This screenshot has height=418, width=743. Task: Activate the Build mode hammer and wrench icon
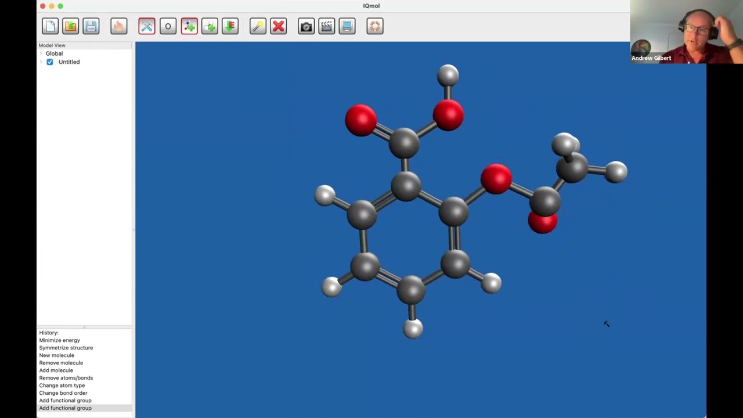[147, 26]
